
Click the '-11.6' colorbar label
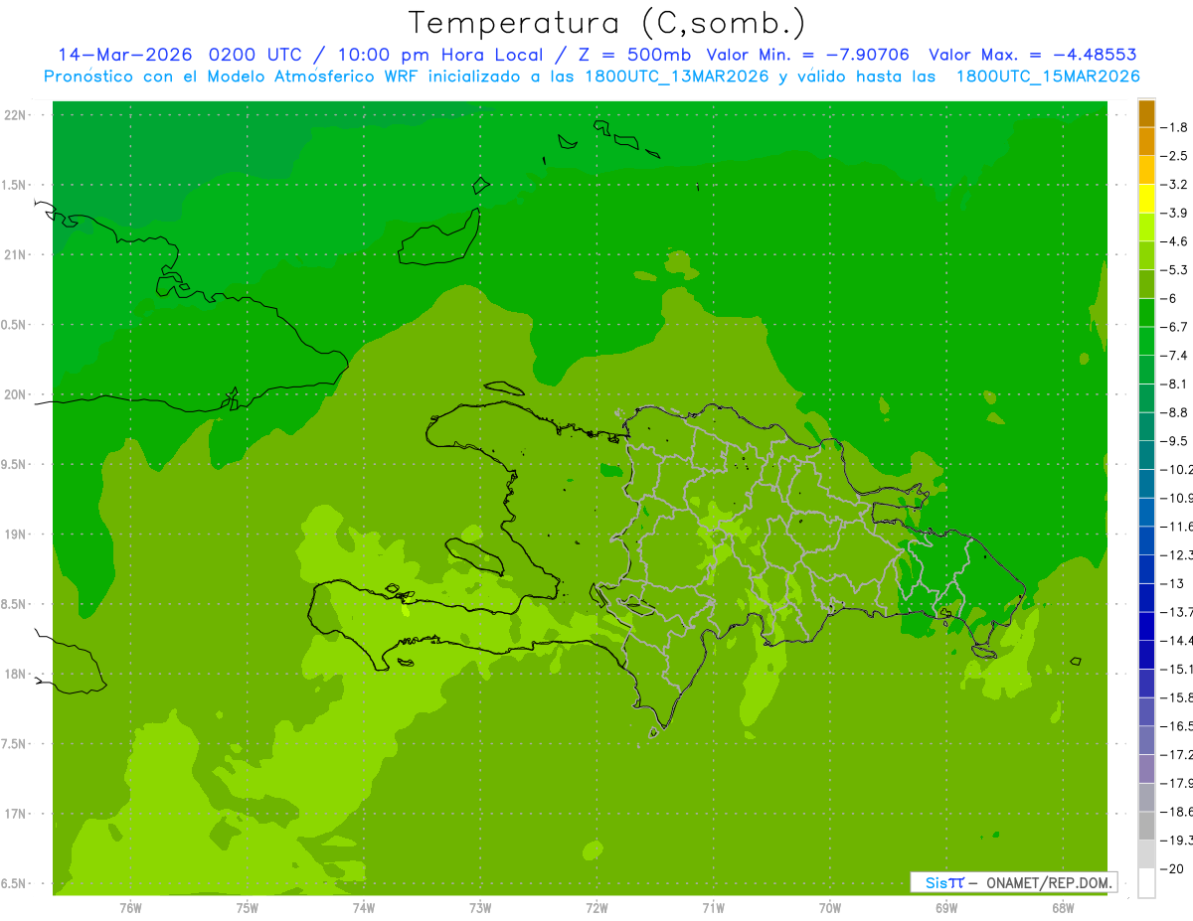pos(1176,527)
